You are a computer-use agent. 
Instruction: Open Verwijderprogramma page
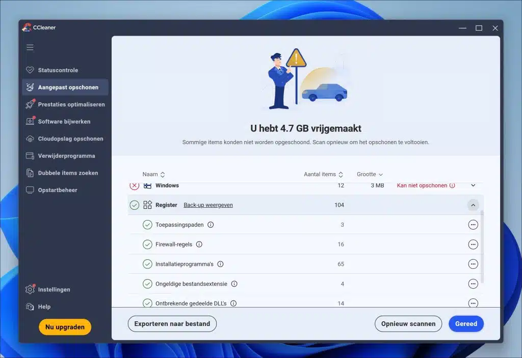[65, 156]
